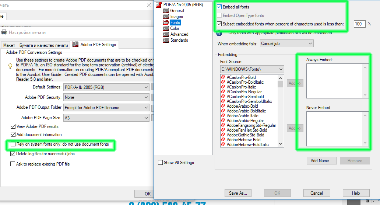Toggle Subset embedded fonts checkbox

(x=219, y=24)
